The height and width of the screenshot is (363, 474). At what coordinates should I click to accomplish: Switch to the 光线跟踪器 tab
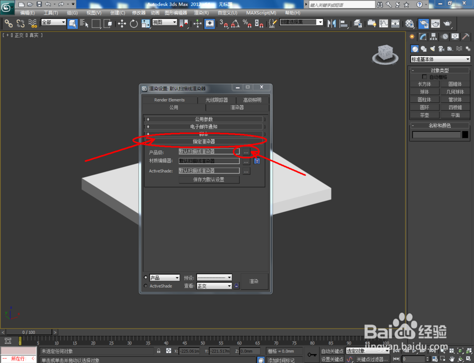pyautogui.click(x=217, y=100)
